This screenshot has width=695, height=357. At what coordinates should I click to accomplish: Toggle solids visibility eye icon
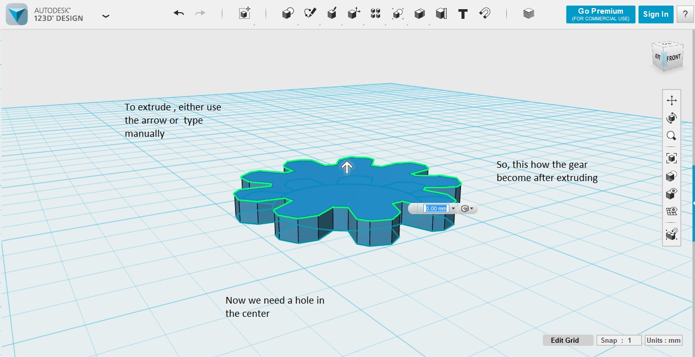(x=671, y=194)
